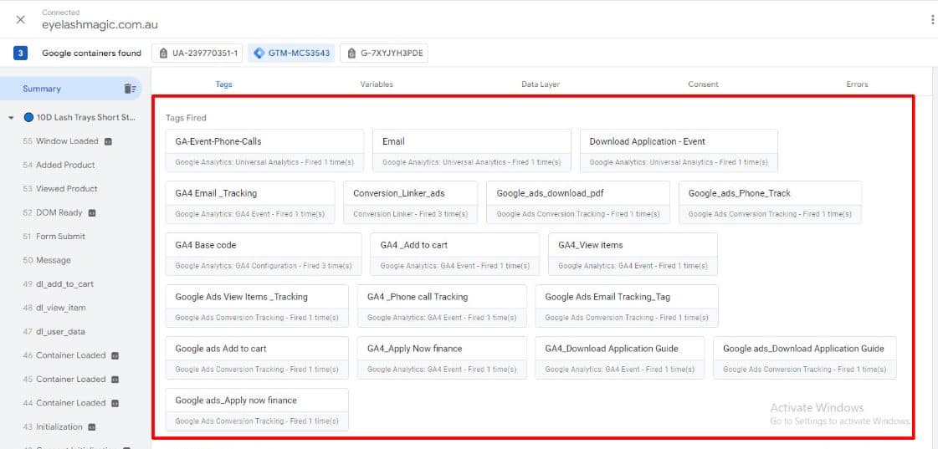This screenshot has width=938, height=449.
Task: Open the Google Ads Email Tracking_Tag card
Action: pos(627,306)
